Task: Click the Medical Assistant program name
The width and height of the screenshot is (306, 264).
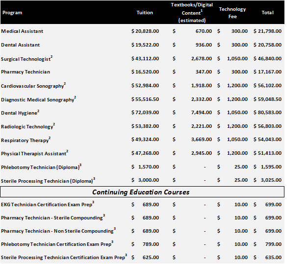Action: 22,31
